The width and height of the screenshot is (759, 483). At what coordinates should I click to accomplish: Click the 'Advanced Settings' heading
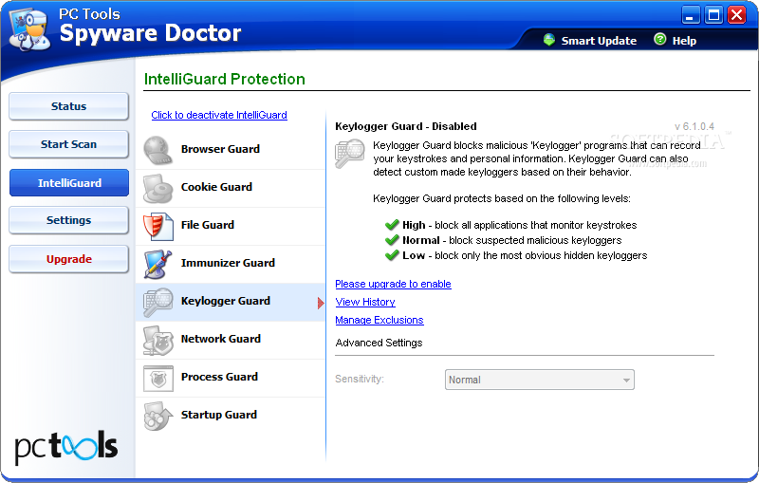pos(379,343)
